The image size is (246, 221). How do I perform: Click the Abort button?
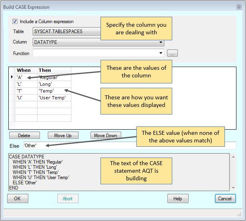[x=68, y=199]
